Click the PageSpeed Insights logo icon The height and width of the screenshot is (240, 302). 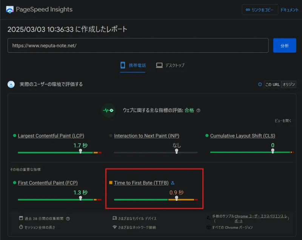10,9
